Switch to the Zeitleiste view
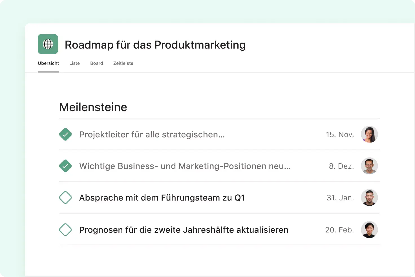 pyautogui.click(x=123, y=63)
